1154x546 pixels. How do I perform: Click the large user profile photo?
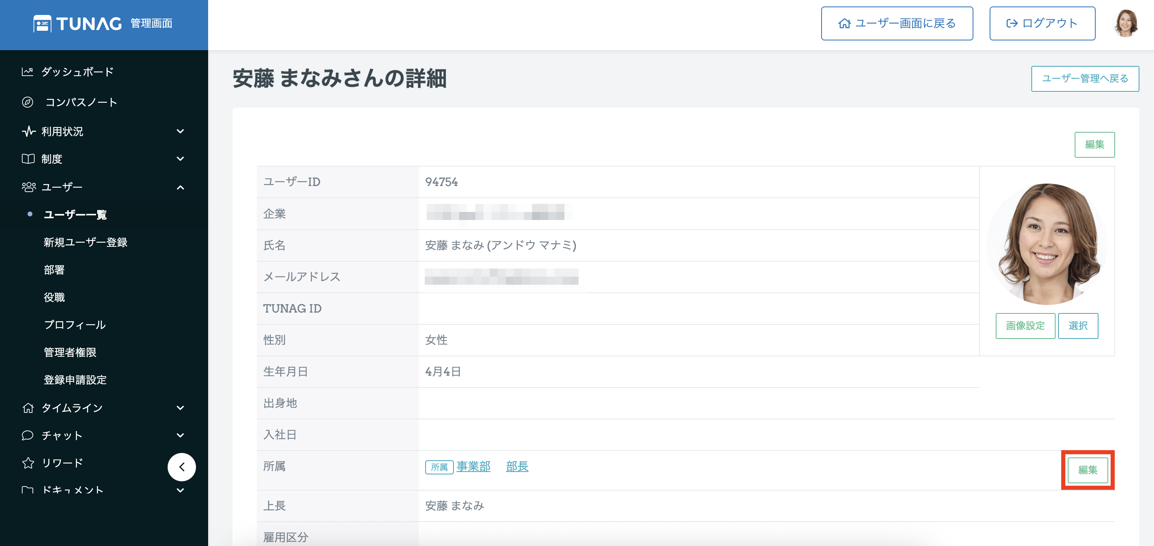pos(1047,244)
